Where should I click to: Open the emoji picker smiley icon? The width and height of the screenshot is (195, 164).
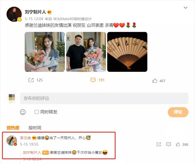[23, 112]
